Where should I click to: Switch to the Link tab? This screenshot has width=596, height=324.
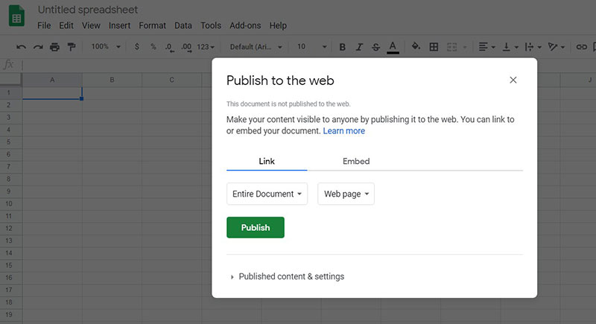267,161
